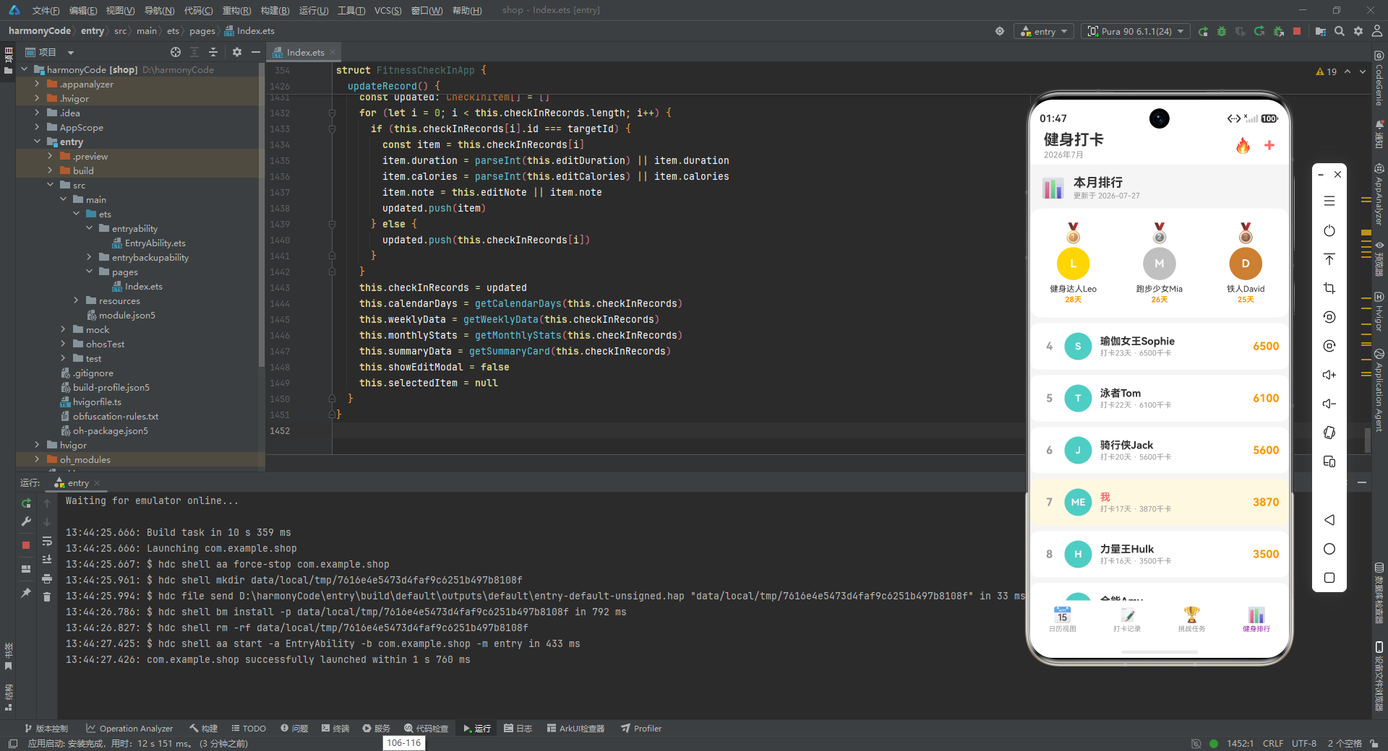Click CRLF line ending in status bar
The height and width of the screenshot is (751, 1388).
[x=1273, y=743]
